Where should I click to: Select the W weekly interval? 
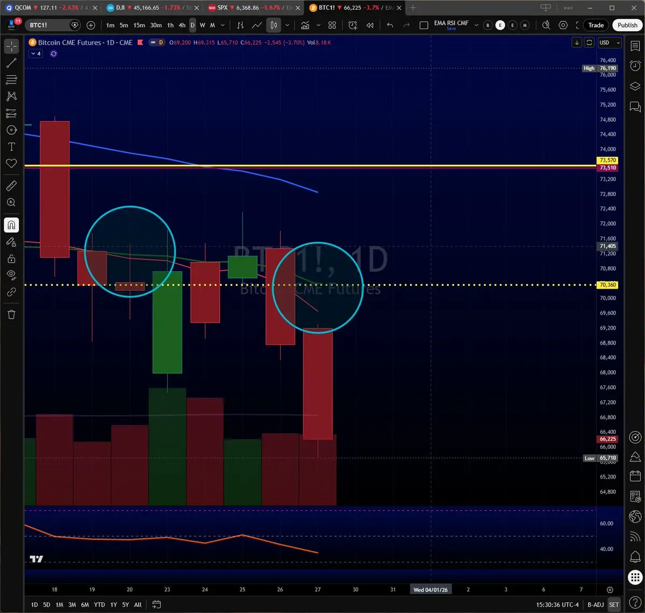202,25
